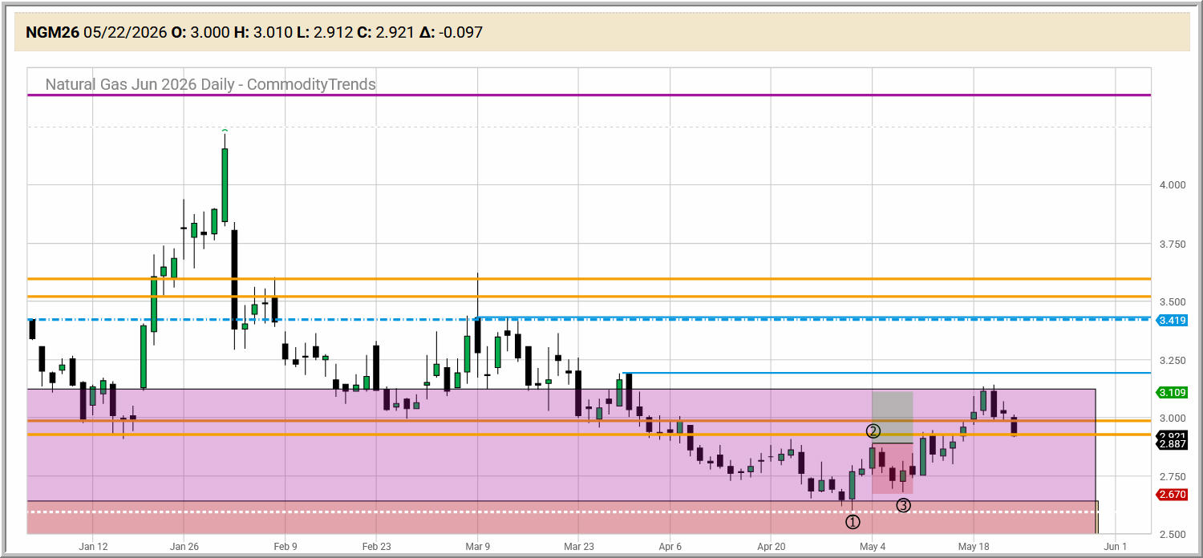This screenshot has height=558, width=1203.
Task: Click the 4.000 price axis label
Action: [x=1172, y=185]
